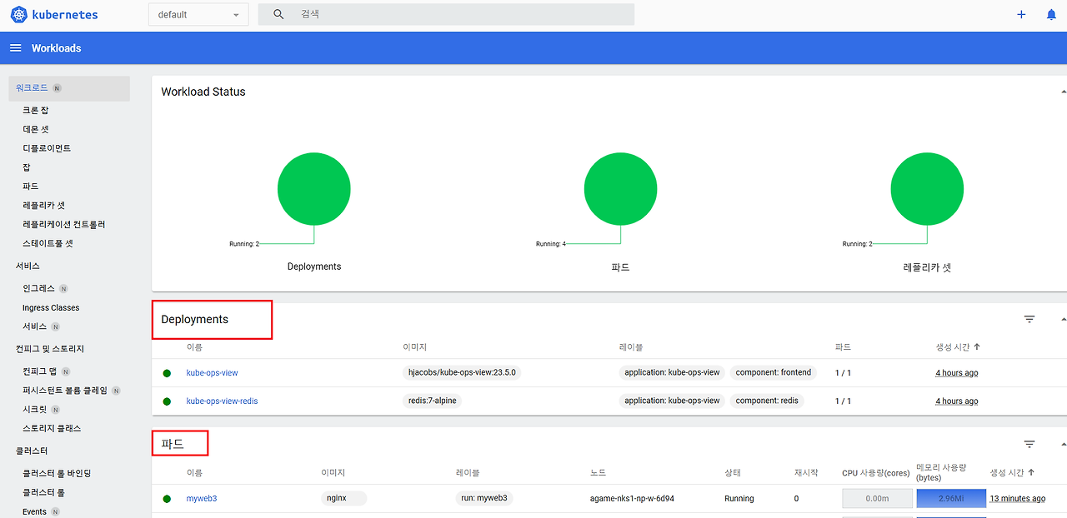
Task: Open the hamburger navigation menu
Action: 15,48
